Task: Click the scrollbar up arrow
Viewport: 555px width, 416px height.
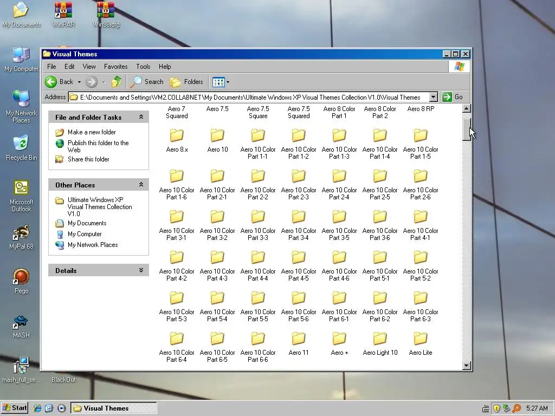Action: click(x=466, y=108)
